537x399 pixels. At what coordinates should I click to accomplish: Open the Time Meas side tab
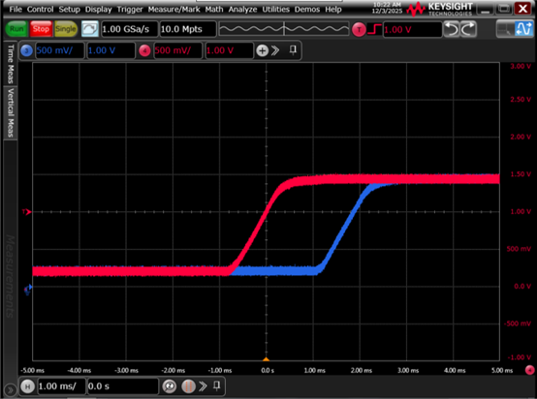click(11, 64)
